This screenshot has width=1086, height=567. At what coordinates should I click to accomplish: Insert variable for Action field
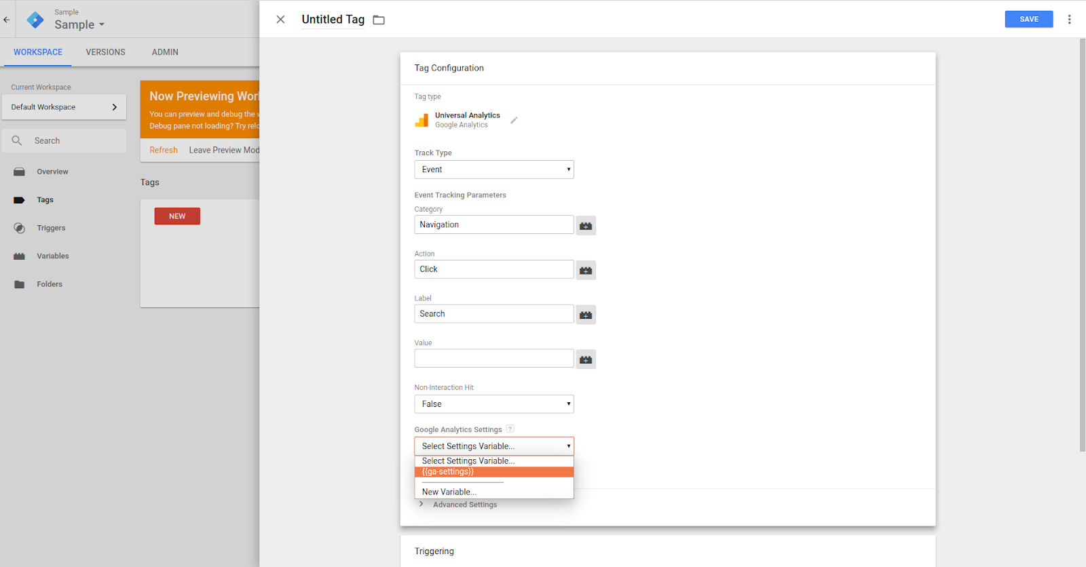(586, 270)
